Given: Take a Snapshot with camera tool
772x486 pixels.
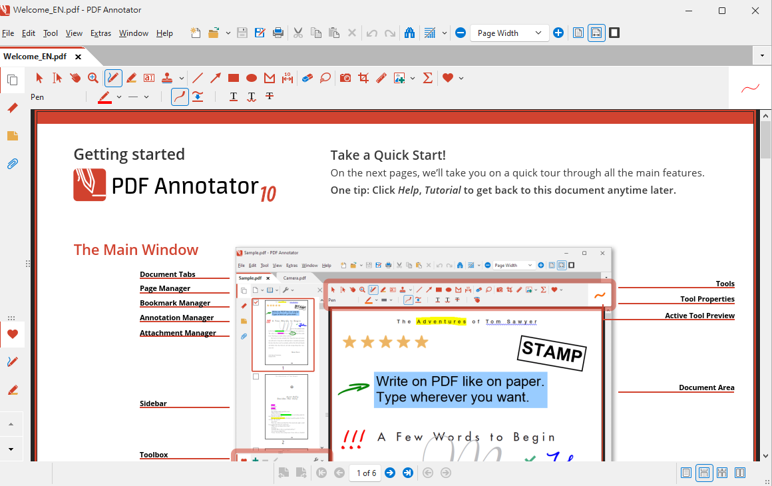Looking at the screenshot, I should pos(345,78).
